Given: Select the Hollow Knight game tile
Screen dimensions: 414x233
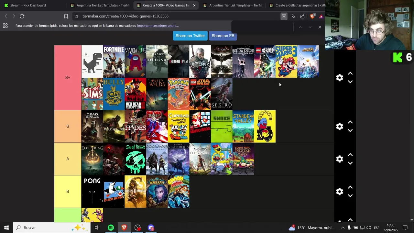Looking at the screenshot, I should coord(243,61).
